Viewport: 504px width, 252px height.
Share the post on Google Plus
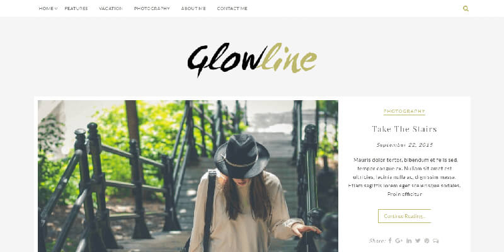[x=399, y=241]
